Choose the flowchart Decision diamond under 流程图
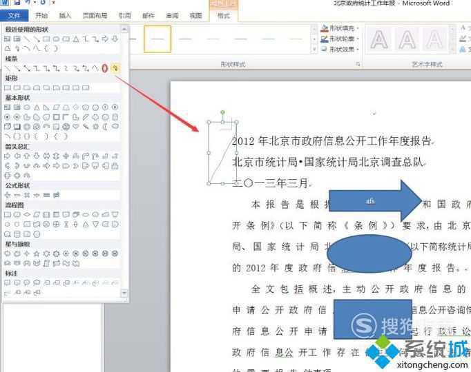471x372 pixels. [x=27, y=214]
